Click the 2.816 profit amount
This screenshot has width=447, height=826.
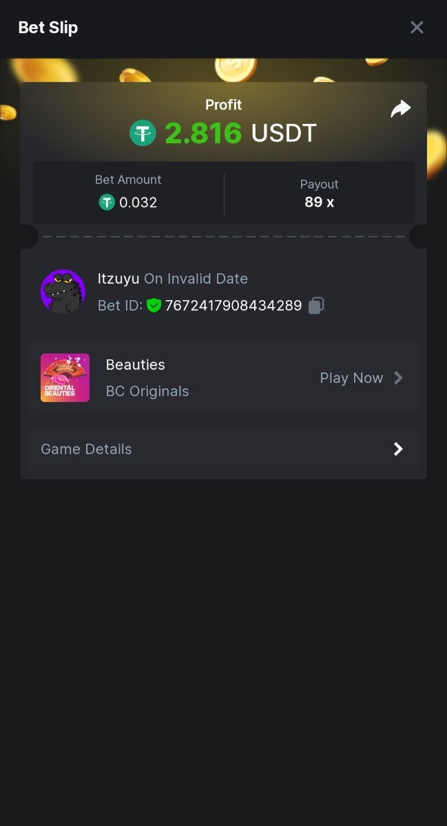(203, 133)
